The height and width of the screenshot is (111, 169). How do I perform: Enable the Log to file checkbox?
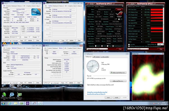click(x=129, y=45)
